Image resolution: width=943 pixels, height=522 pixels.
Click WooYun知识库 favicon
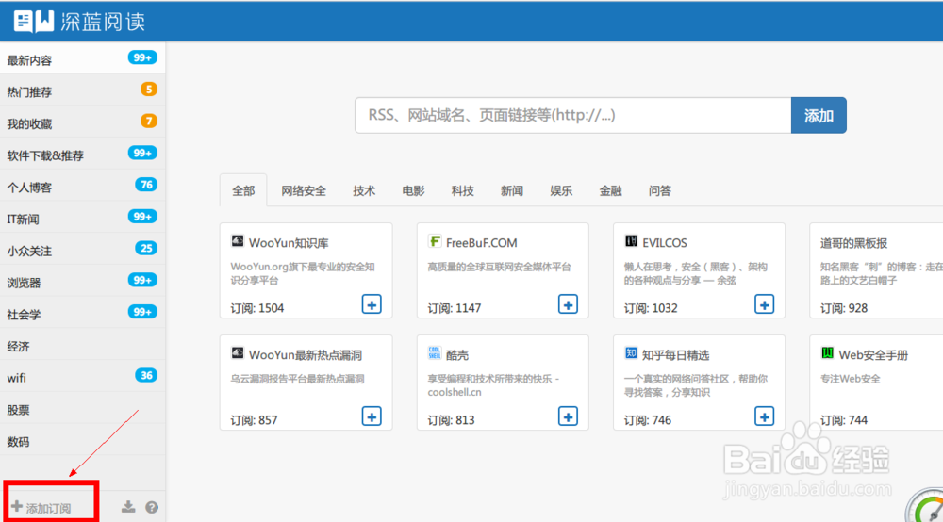click(x=238, y=241)
